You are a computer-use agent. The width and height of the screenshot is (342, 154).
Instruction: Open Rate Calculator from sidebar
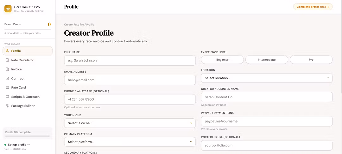28,60
